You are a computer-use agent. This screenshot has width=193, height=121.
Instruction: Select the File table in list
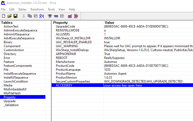(6, 70)
